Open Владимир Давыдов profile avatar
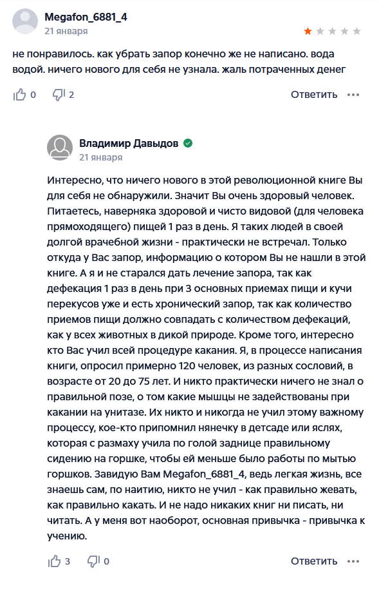 coord(60,148)
